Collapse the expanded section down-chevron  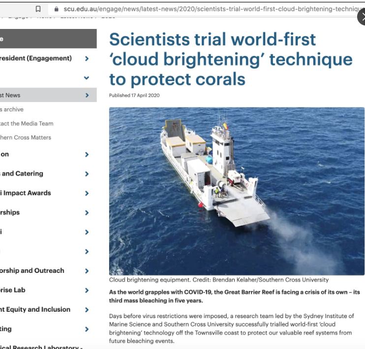[87, 78]
